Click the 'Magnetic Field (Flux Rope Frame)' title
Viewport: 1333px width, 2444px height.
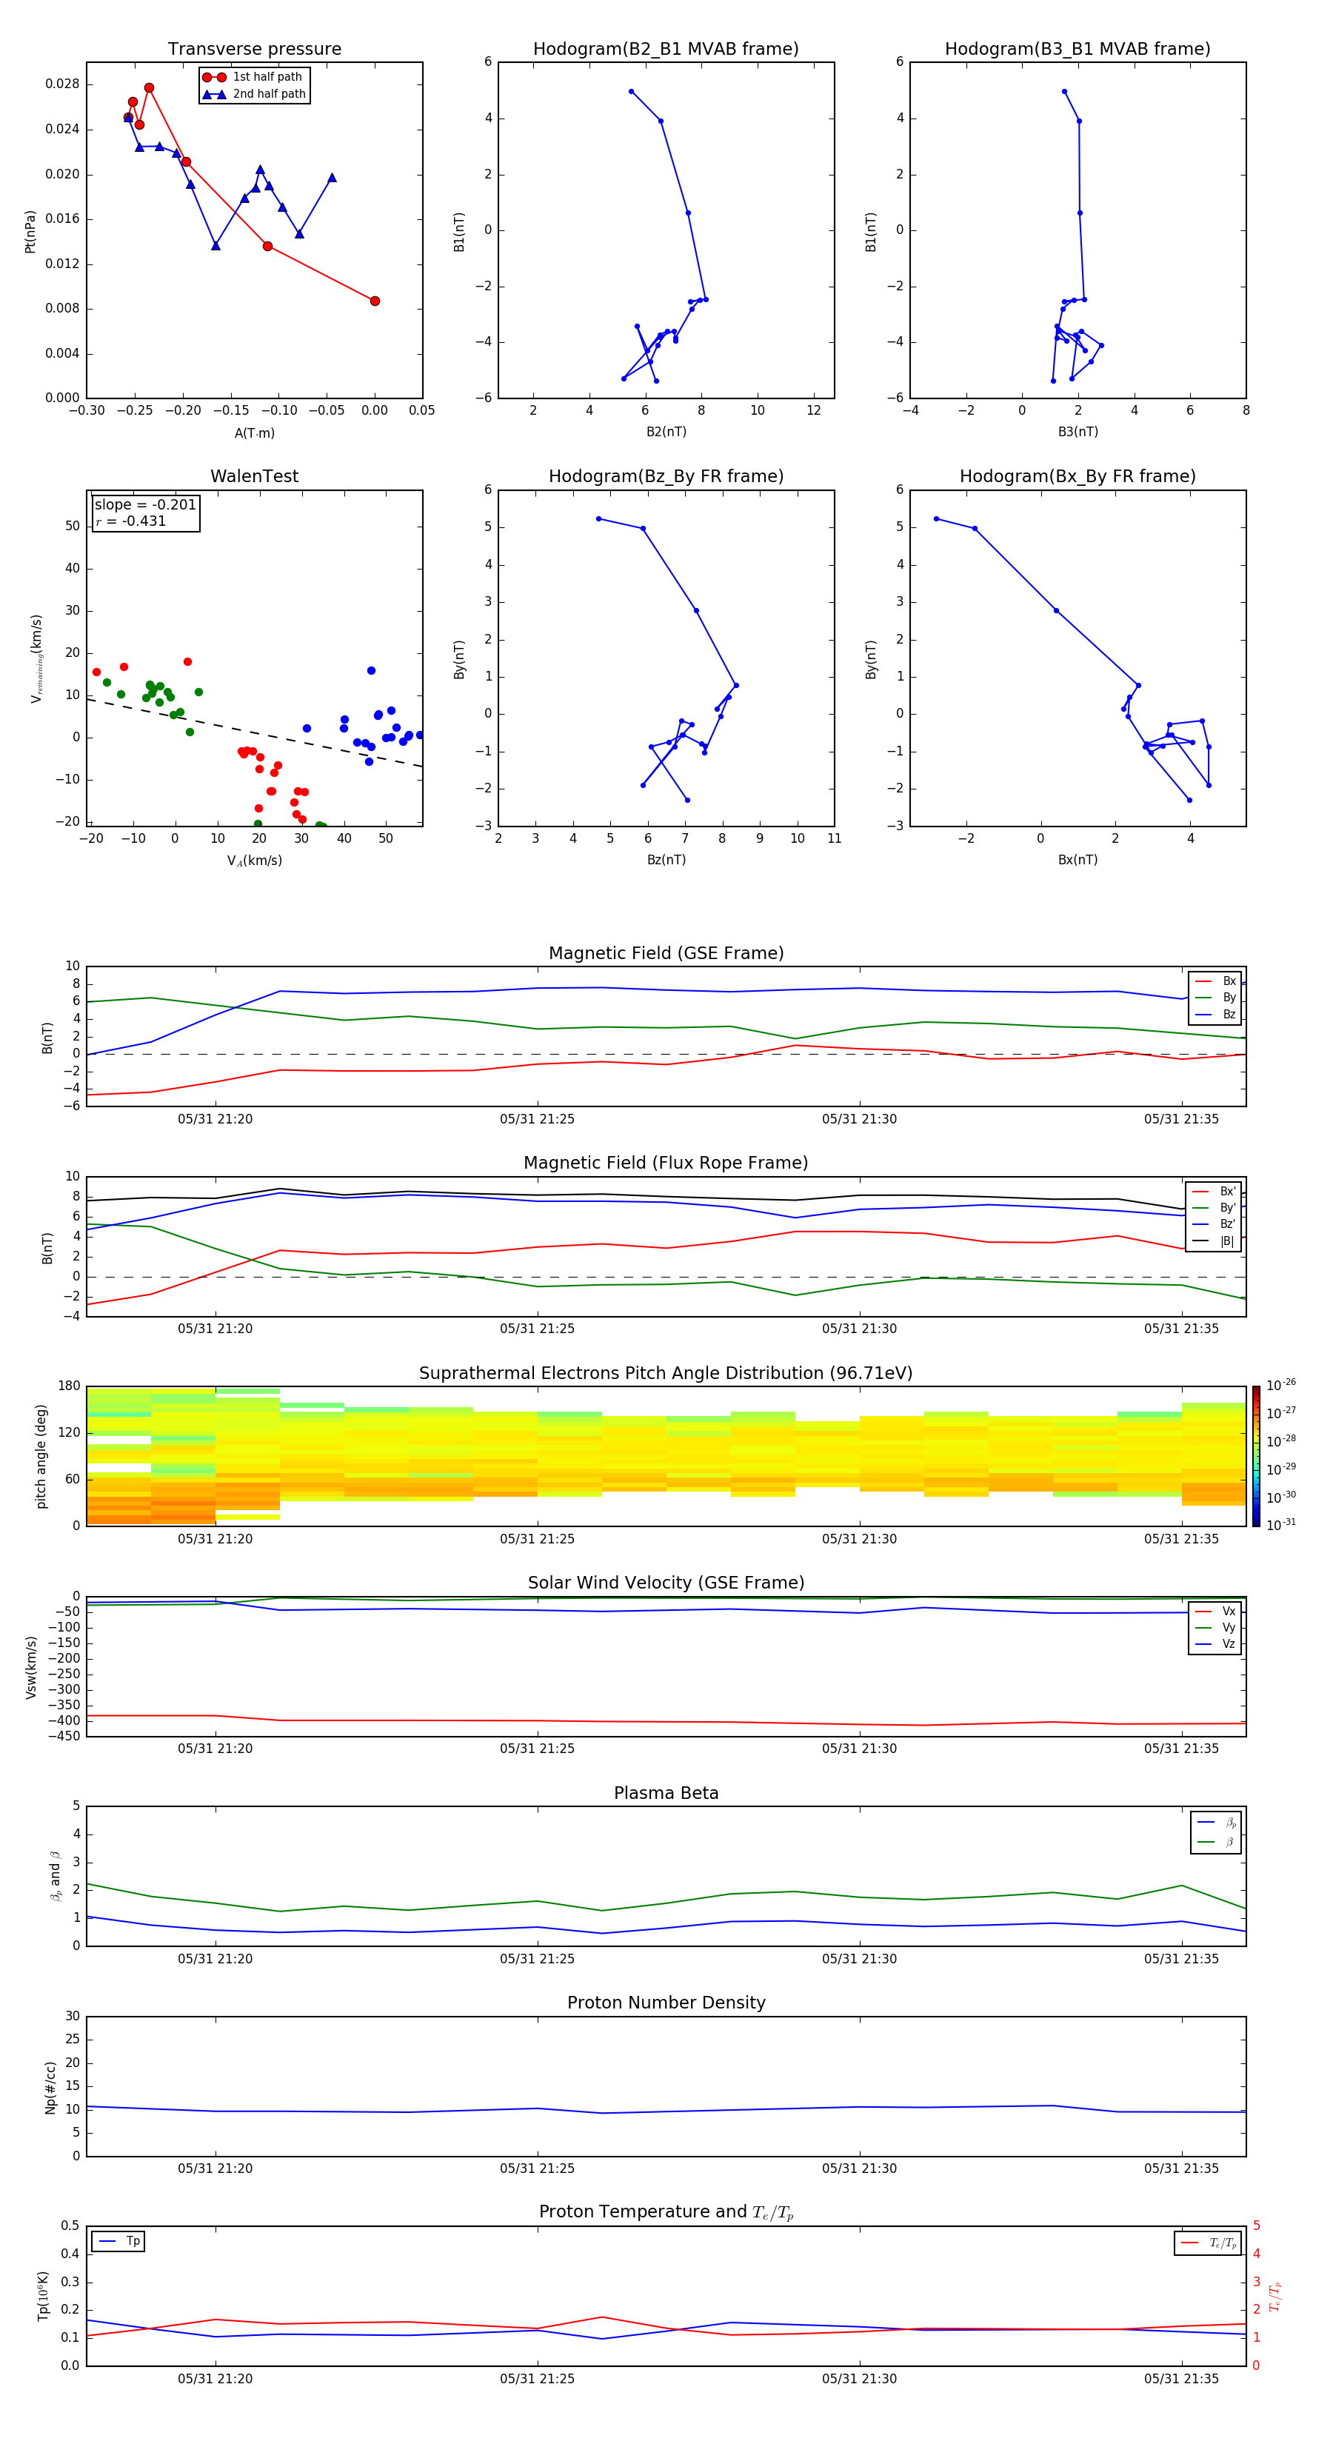point(666,1162)
